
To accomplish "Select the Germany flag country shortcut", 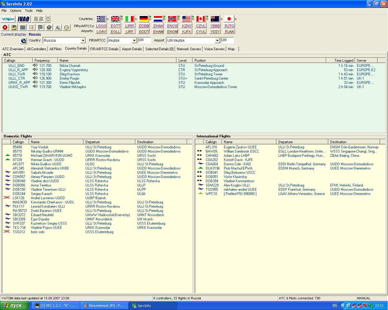I will click(x=144, y=19).
